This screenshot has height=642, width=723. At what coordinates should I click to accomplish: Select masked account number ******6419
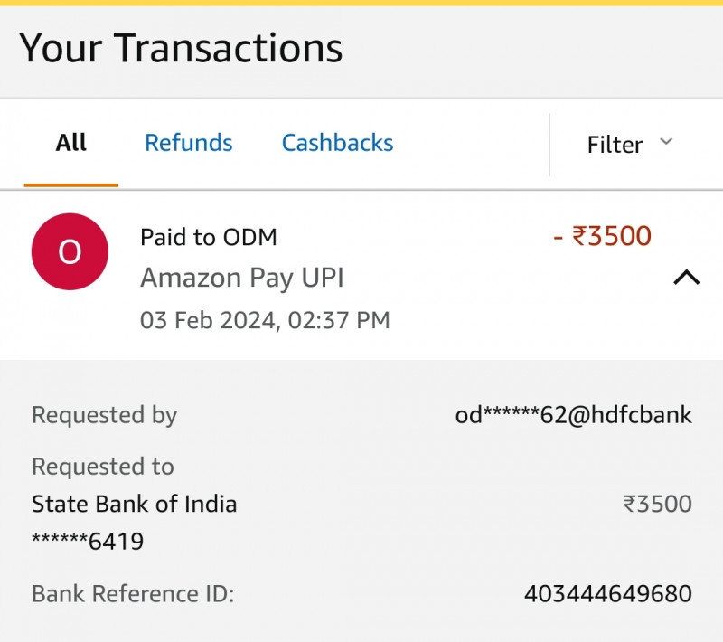(x=87, y=542)
